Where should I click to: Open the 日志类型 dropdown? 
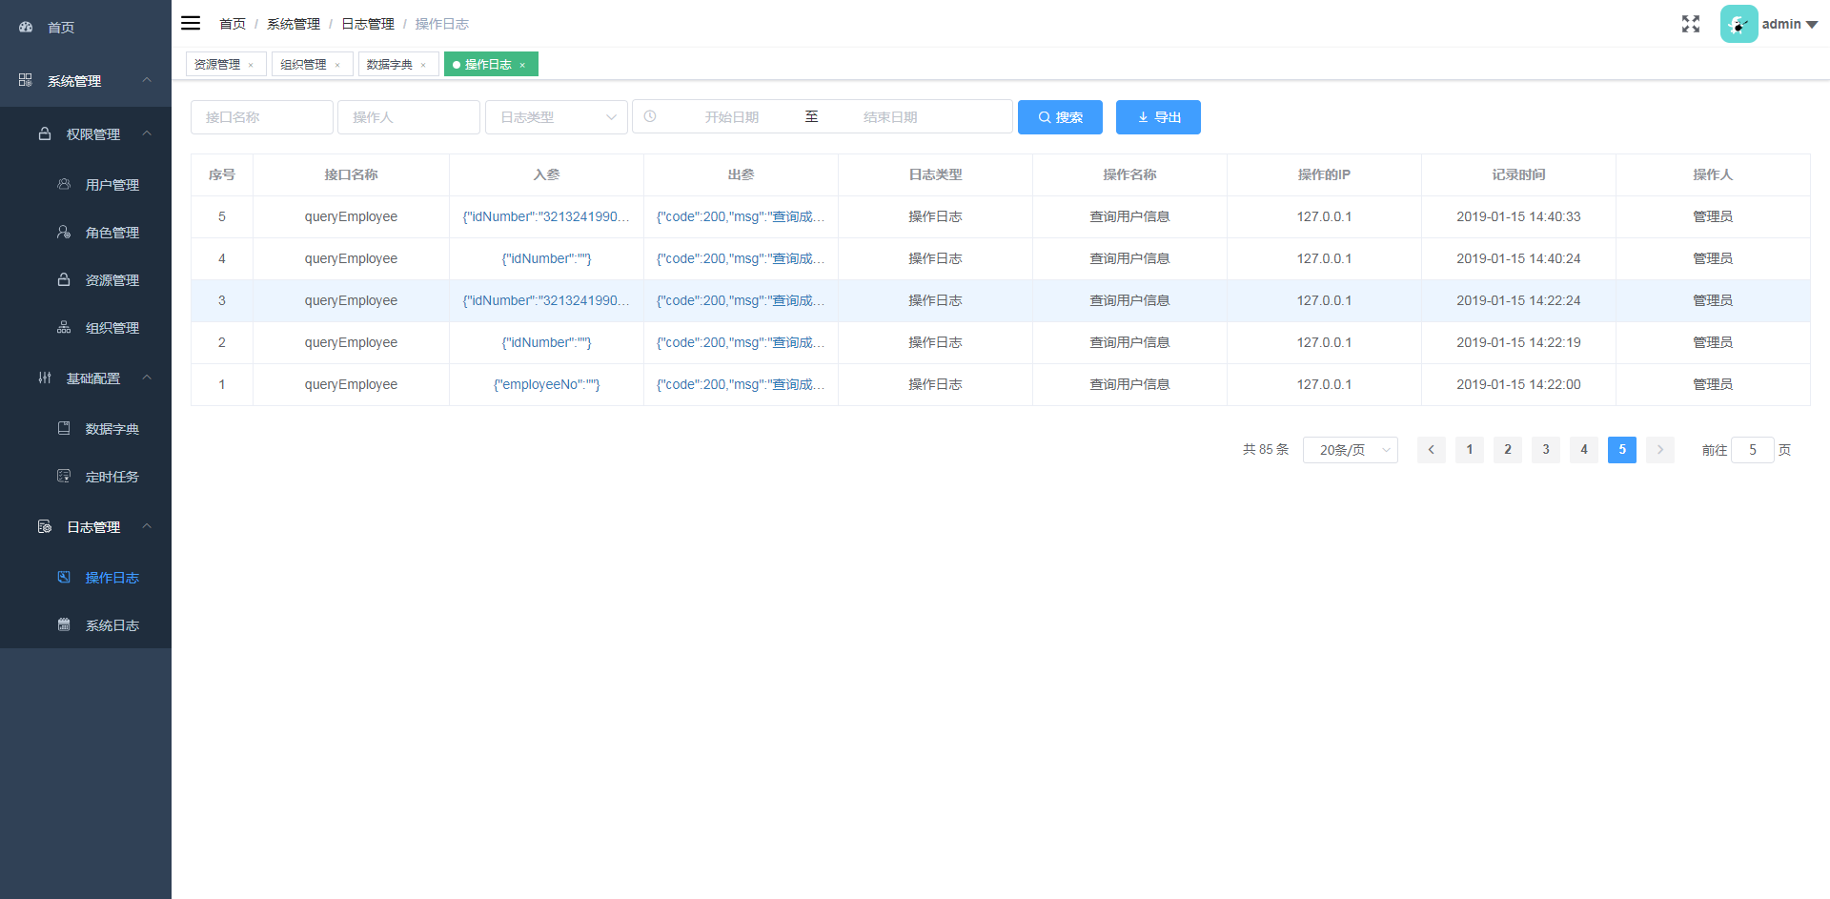tap(557, 117)
